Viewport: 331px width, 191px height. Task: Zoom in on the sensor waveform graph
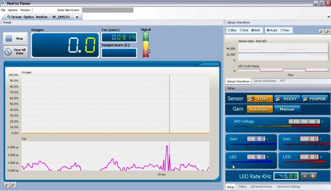[328, 31]
